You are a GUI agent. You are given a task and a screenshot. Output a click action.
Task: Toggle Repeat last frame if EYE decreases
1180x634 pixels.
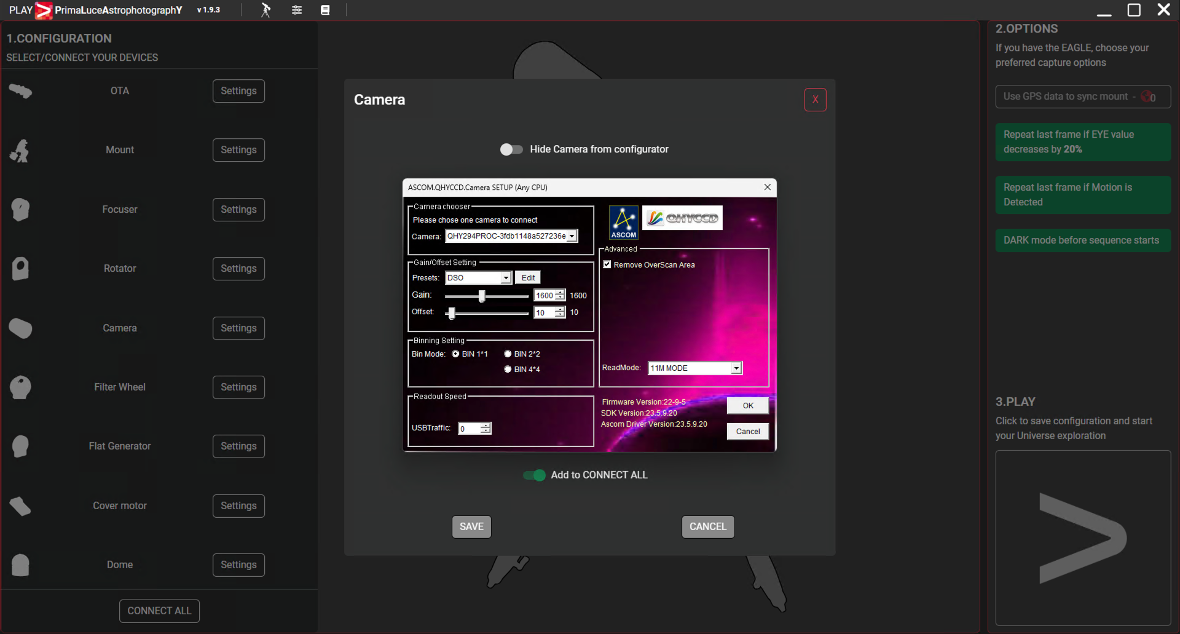(1083, 142)
